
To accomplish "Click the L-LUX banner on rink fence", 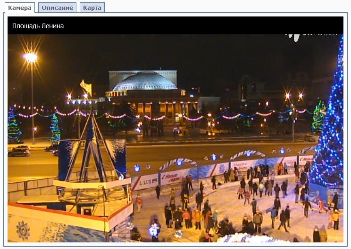I will pos(147,181).
